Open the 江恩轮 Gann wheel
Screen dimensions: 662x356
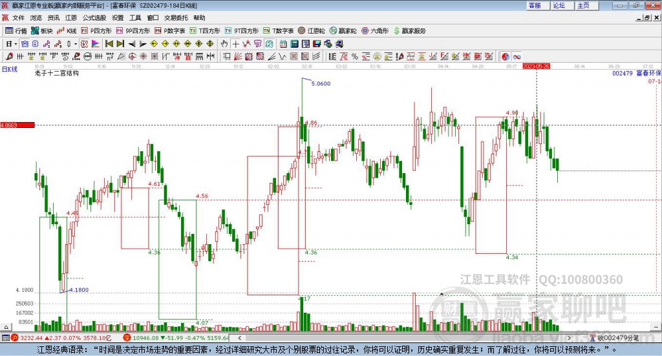click(312, 31)
